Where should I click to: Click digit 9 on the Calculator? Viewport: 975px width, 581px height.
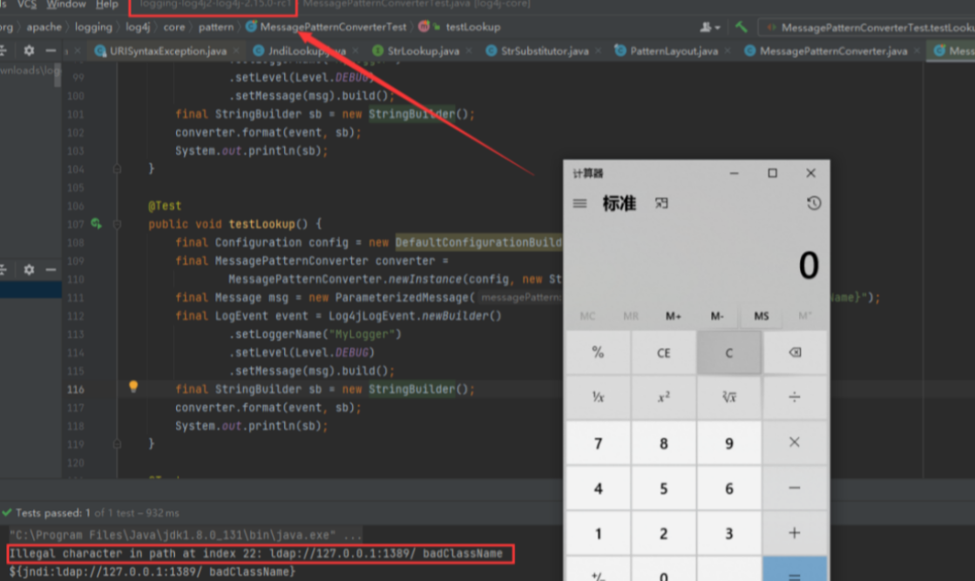pos(728,443)
